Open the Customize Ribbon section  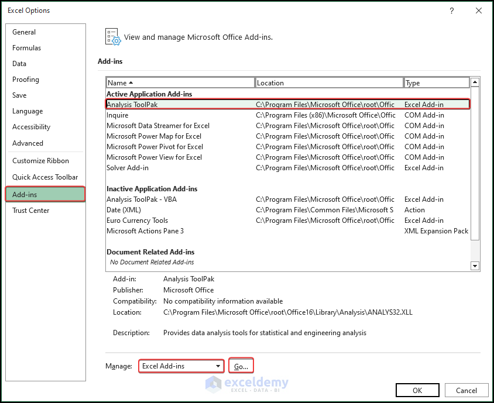38,160
